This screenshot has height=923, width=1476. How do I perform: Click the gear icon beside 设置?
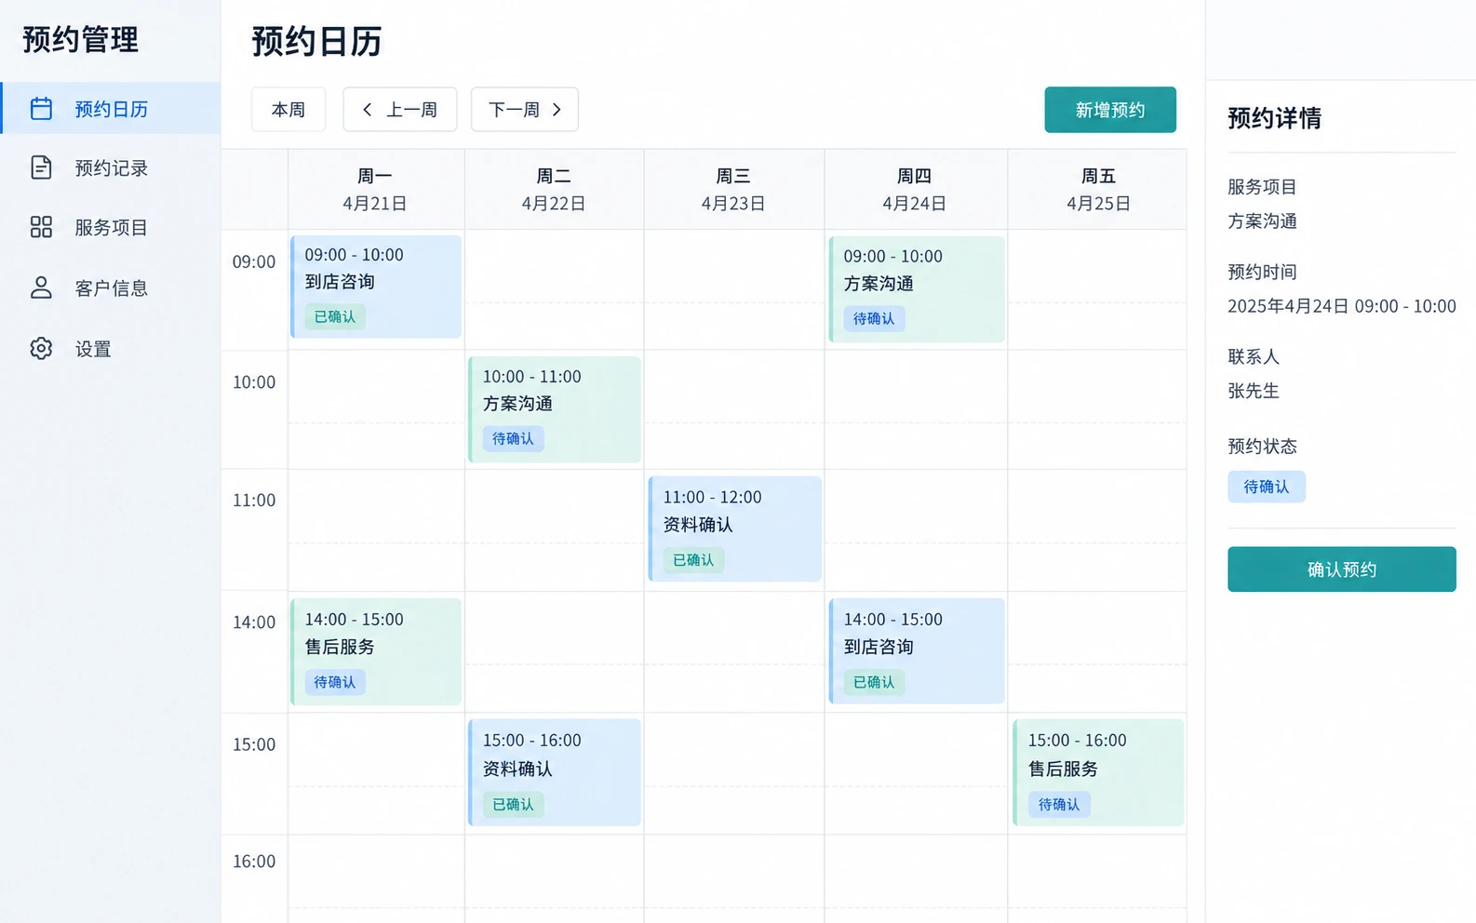pos(41,349)
